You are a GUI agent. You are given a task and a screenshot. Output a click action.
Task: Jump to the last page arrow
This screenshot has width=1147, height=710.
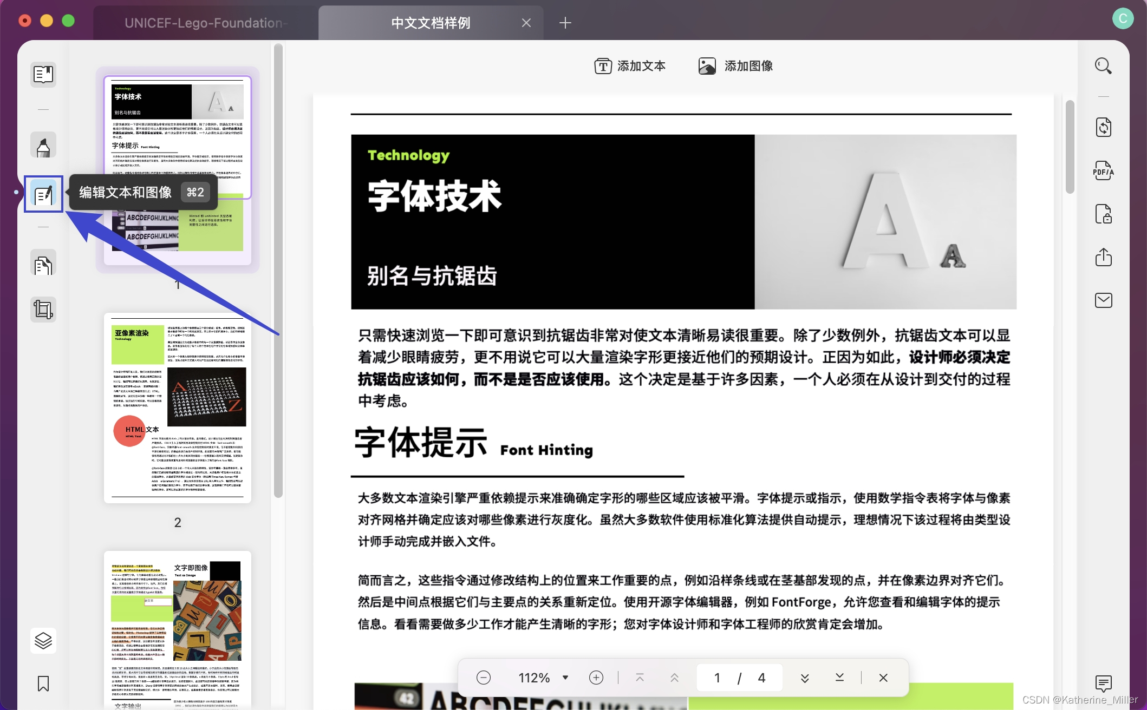(x=839, y=678)
